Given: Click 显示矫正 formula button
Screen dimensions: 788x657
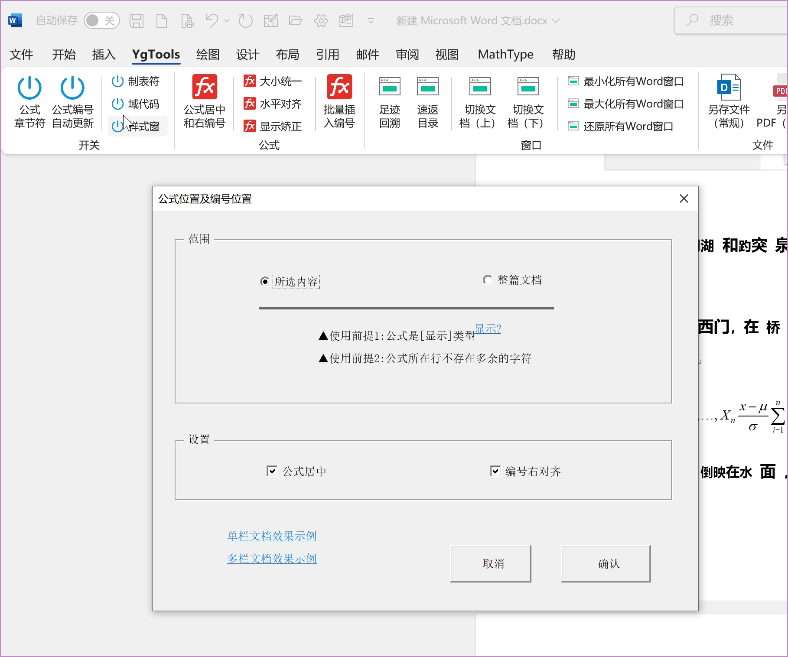Looking at the screenshot, I should tap(273, 127).
